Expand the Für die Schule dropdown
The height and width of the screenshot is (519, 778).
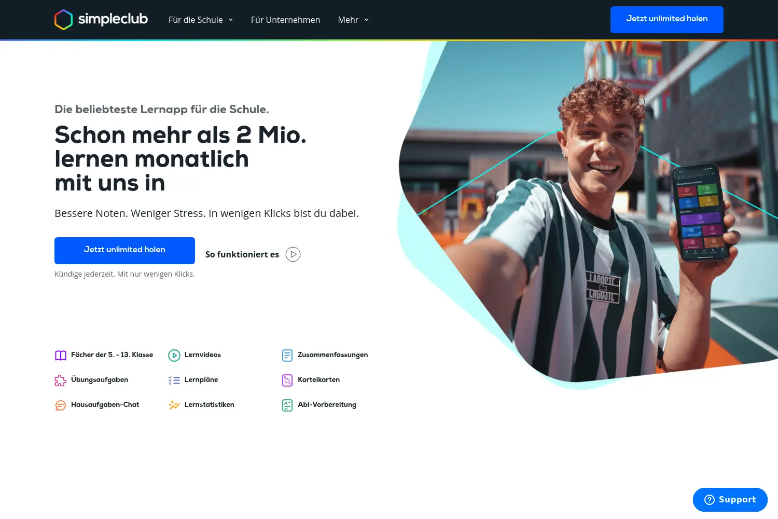coord(201,20)
